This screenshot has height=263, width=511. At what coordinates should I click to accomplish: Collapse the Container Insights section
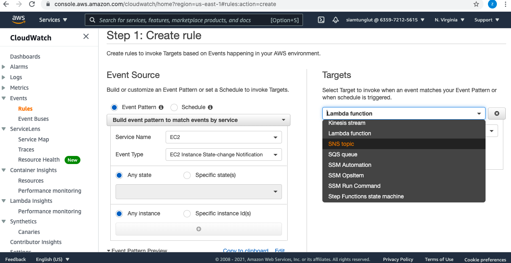pos(4,170)
